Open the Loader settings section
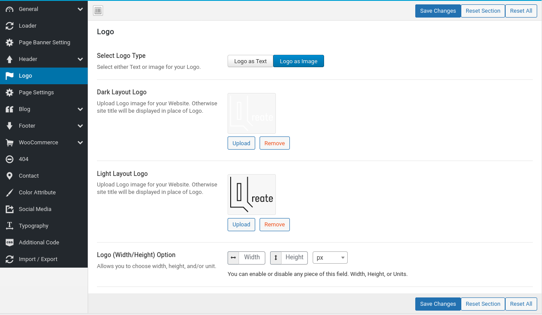This screenshot has width=542, height=315. pyautogui.click(x=44, y=26)
